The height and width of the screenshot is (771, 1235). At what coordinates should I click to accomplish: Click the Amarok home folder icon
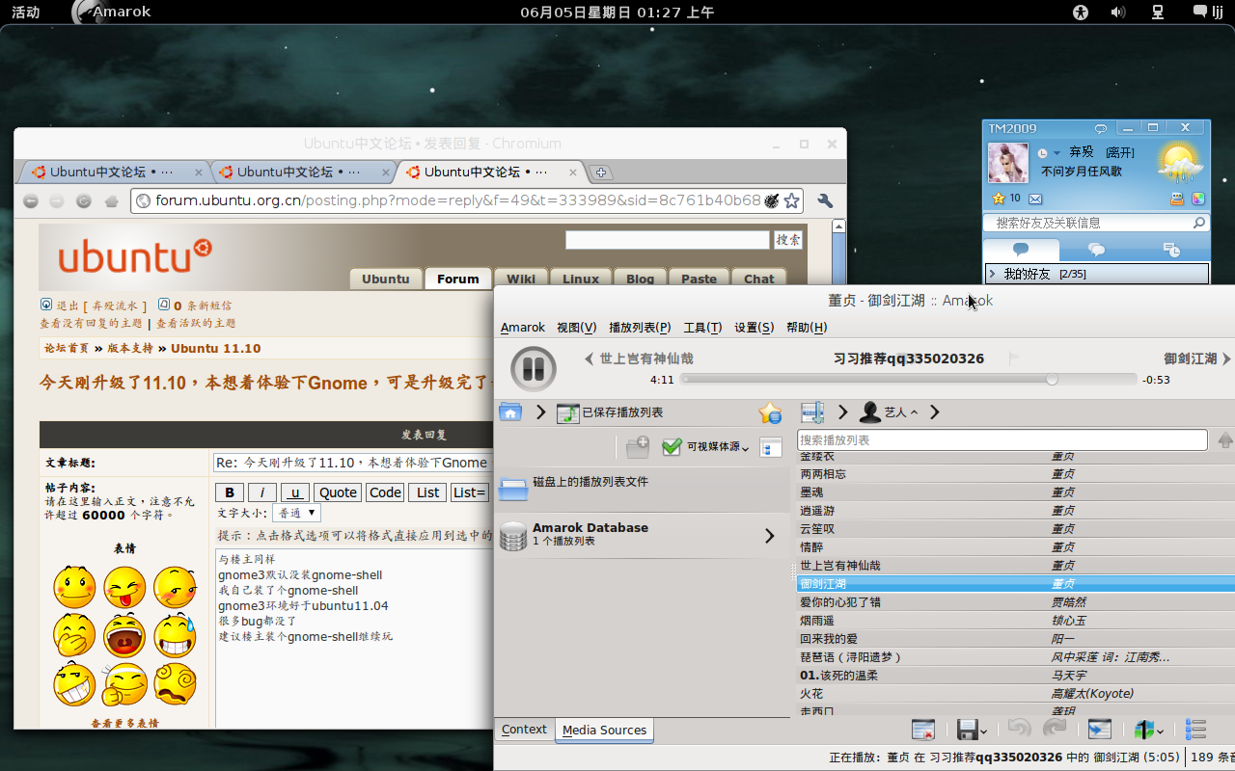pyautogui.click(x=510, y=412)
